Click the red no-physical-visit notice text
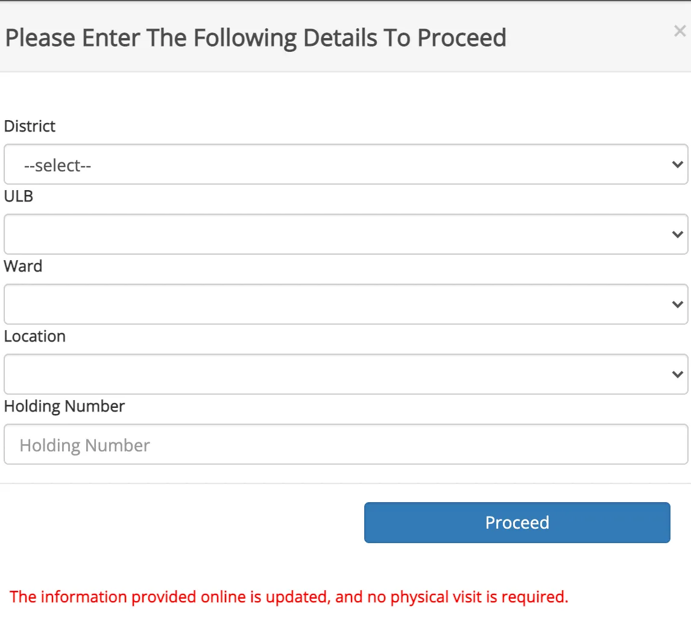This screenshot has width=691, height=624. (x=289, y=597)
